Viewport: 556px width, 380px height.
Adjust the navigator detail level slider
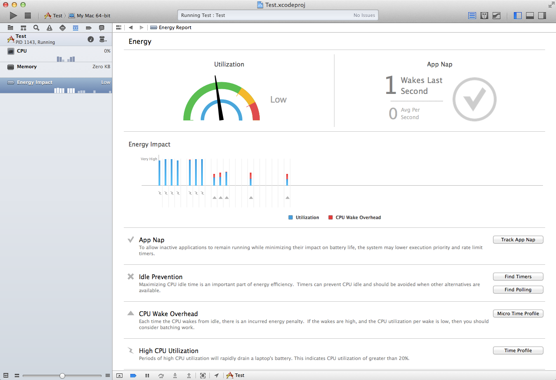(62, 376)
